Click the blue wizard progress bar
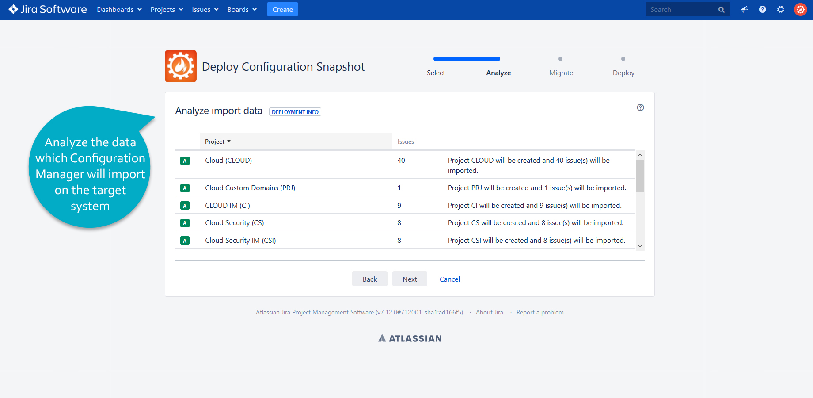 [x=467, y=59]
